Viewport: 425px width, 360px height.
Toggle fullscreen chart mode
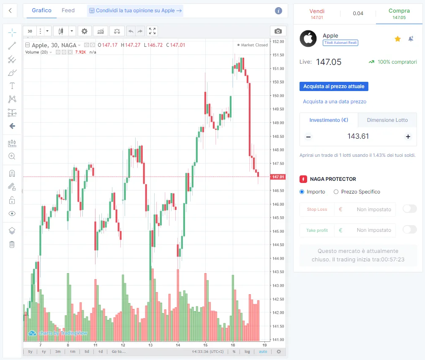pyautogui.click(x=153, y=31)
